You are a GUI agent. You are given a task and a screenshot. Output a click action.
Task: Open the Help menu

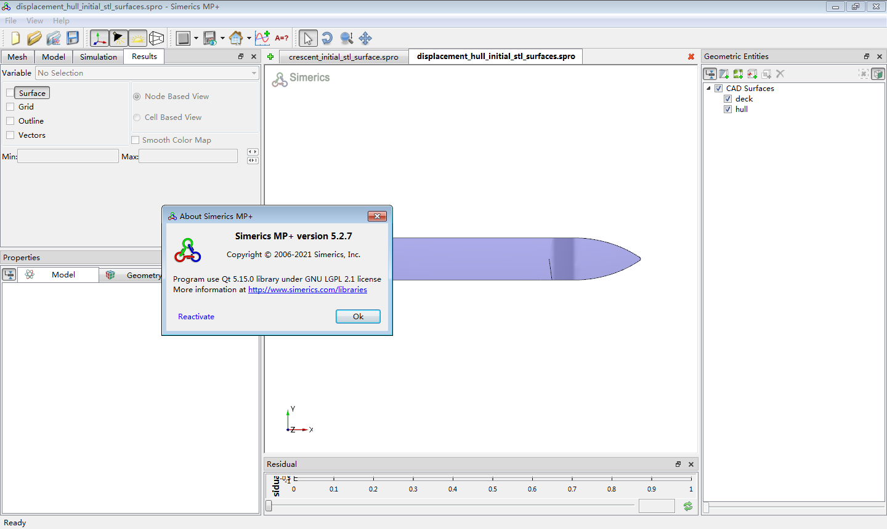pyautogui.click(x=61, y=21)
